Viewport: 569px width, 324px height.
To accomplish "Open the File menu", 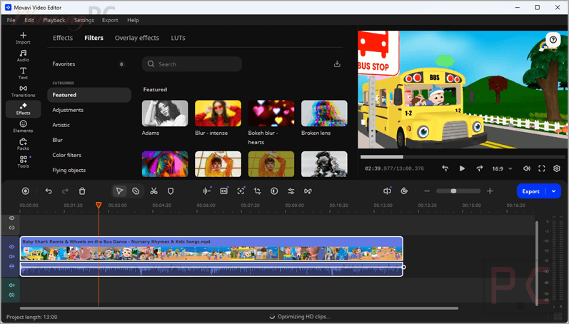I will tap(11, 20).
